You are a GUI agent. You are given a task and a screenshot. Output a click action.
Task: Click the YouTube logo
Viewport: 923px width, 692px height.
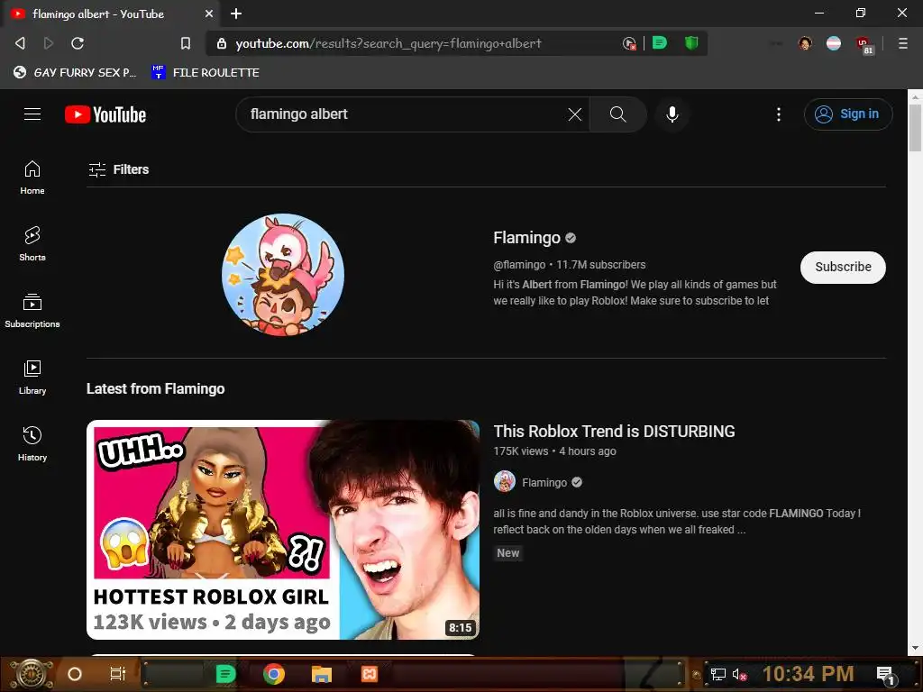(105, 114)
